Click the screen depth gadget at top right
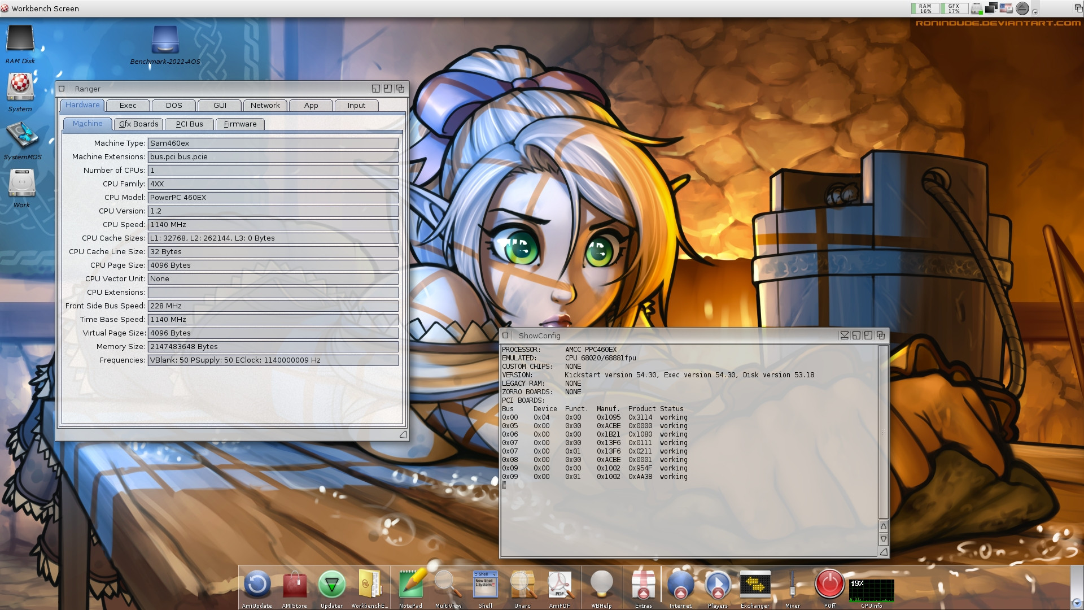The height and width of the screenshot is (610, 1084). [1078, 8]
